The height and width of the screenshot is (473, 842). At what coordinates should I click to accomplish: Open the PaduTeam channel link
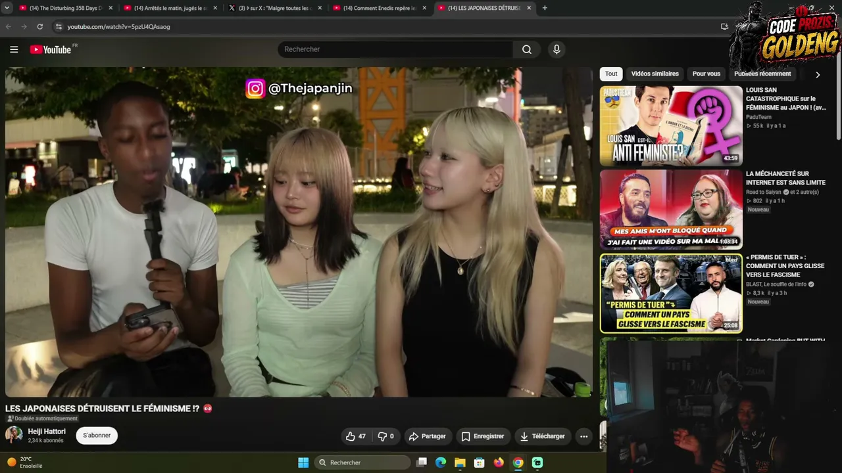coord(758,117)
